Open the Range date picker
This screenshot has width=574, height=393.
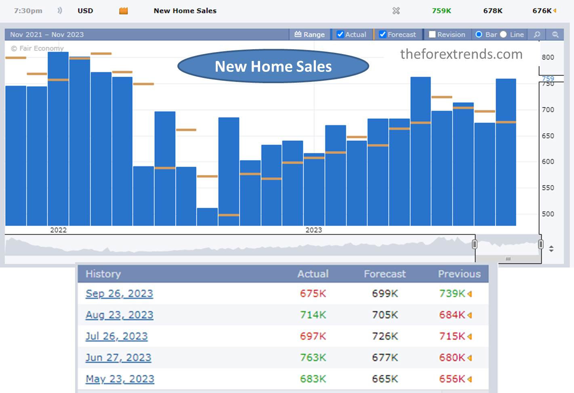[310, 35]
